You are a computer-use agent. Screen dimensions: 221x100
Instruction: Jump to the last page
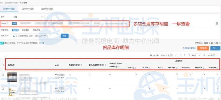point(189,55)
